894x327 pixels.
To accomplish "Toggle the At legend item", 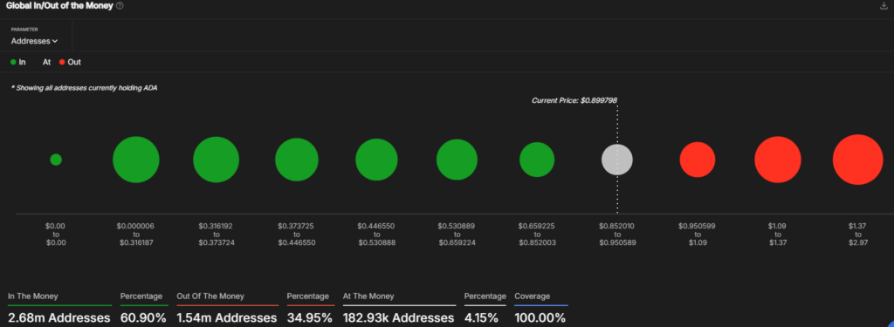I will pos(47,62).
